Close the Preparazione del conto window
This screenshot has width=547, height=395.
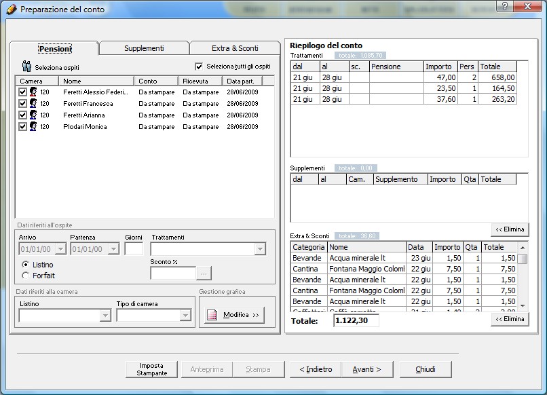tap(528, 6)
